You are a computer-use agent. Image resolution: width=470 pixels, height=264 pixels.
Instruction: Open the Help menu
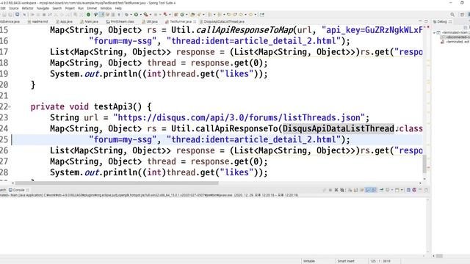(x=118, y=8)
